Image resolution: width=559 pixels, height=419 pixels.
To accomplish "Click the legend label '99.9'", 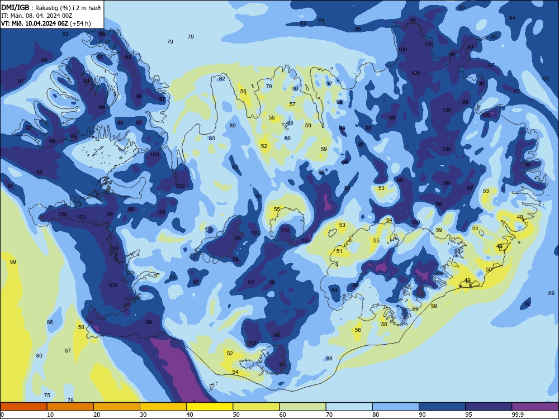I will (518, 415).
